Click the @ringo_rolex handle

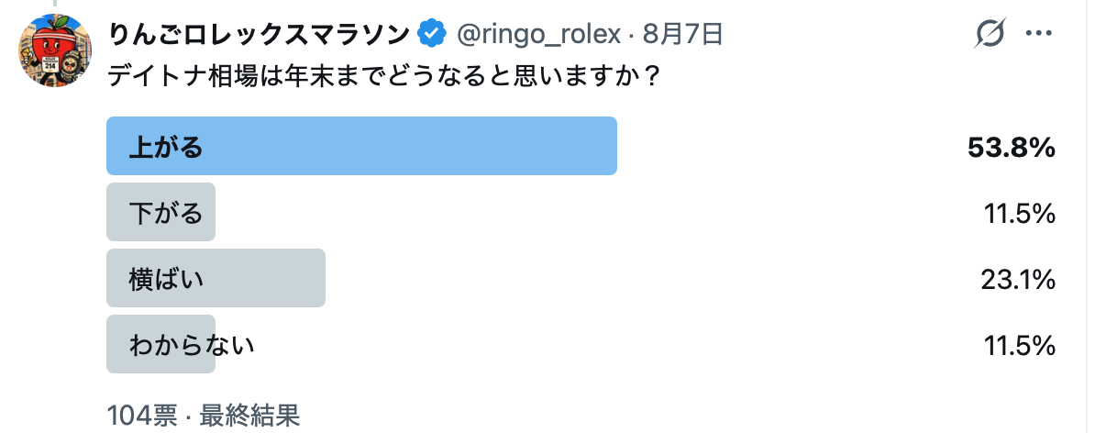click(x=538, y=33)
